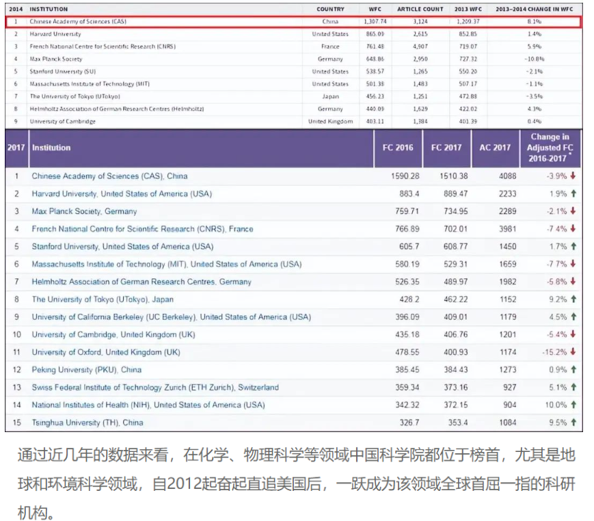Screen dimensions: 594x521
Task: Click the down arrow in the Max Planck 2017 row
Action: pyautogui.click(x=573, y=211)
